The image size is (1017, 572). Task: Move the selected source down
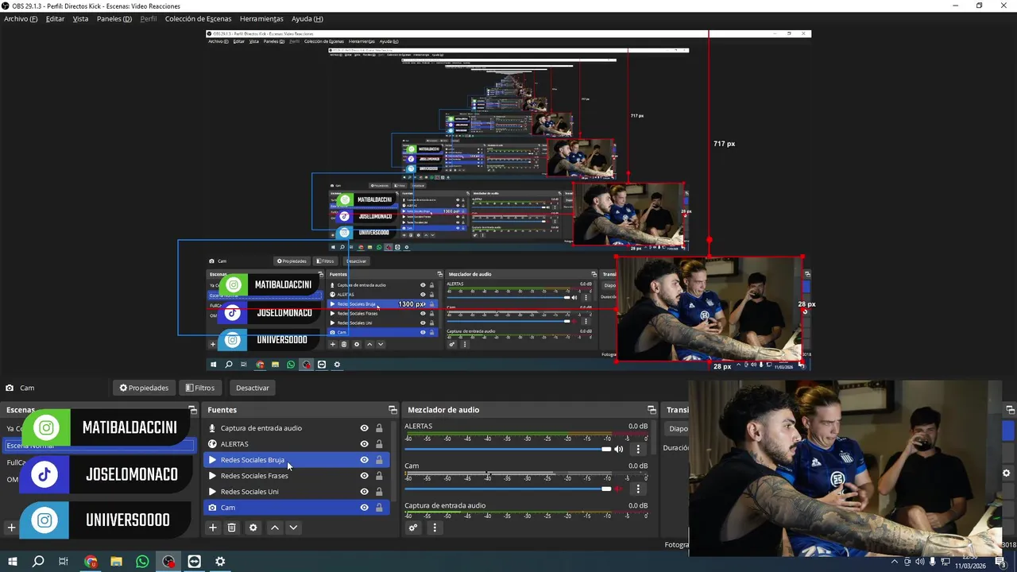[293, 528]
